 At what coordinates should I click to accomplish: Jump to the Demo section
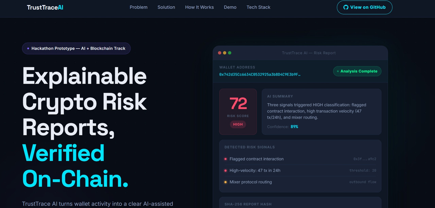point(230,7)
